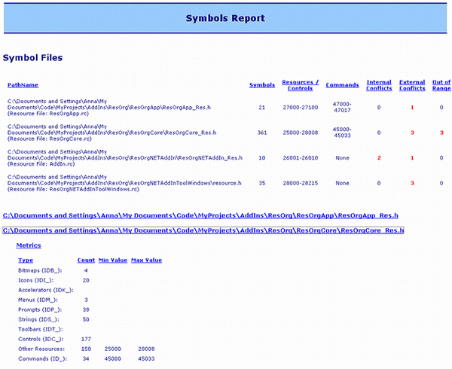Click Commands min value 45000
Viewport: 452px width, 369px height.
pyautogui.click(x=113, y=358)
